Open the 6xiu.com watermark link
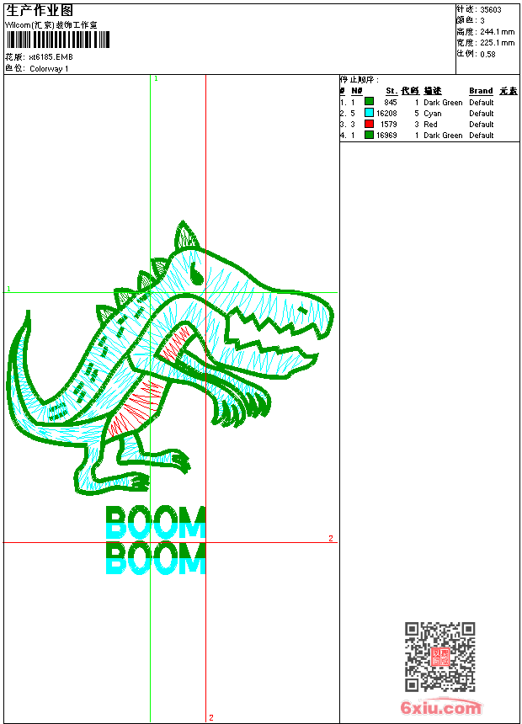The width and height of the screenshot is (522, 724). click(440, 708)
